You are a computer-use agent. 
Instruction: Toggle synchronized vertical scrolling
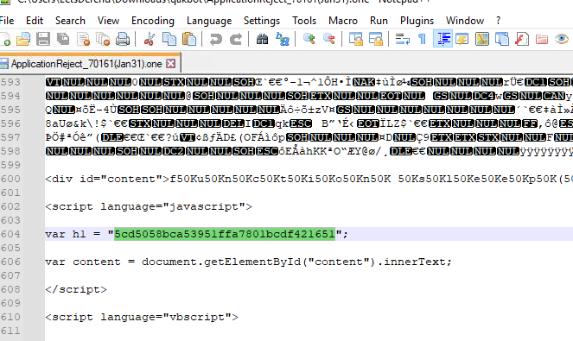[x=355, y=39]
